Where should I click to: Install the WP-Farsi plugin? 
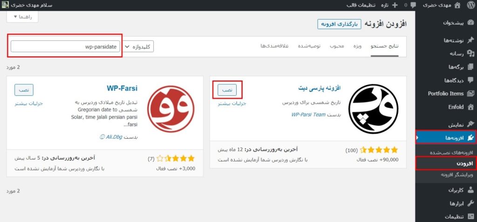24,90
